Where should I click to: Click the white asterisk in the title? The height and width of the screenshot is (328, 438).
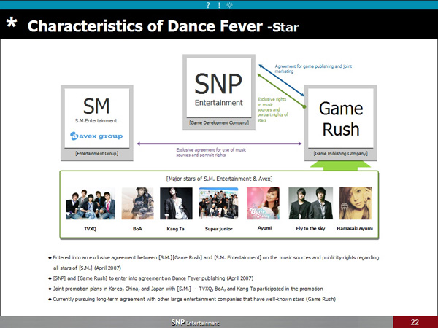[12, 27]
